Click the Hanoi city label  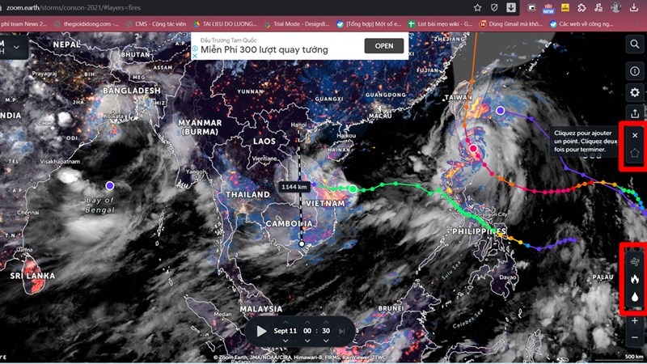click(x=298, y=125)
